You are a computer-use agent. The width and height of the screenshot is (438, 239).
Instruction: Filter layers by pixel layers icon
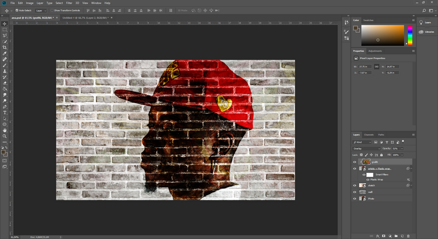tap(376, 142)
